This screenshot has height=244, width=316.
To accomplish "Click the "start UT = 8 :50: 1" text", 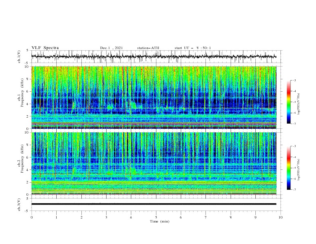I will tap(193, 48).
